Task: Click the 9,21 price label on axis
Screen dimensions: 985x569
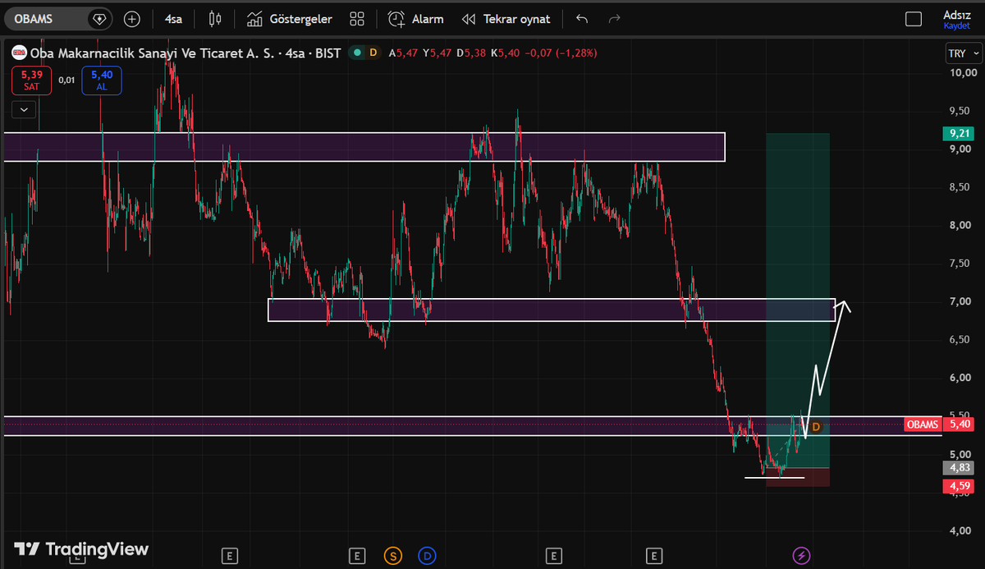Action: (959, 132)
